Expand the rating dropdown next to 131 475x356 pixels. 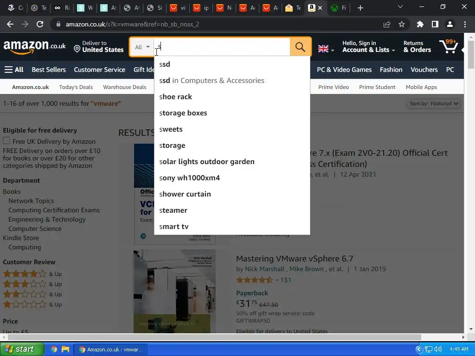pos(277,280)
